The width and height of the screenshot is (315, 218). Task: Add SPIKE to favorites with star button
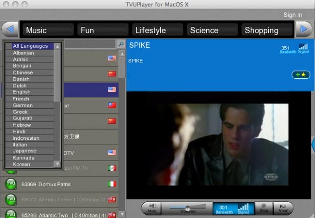pyautogui.click(x=301, y=75)
